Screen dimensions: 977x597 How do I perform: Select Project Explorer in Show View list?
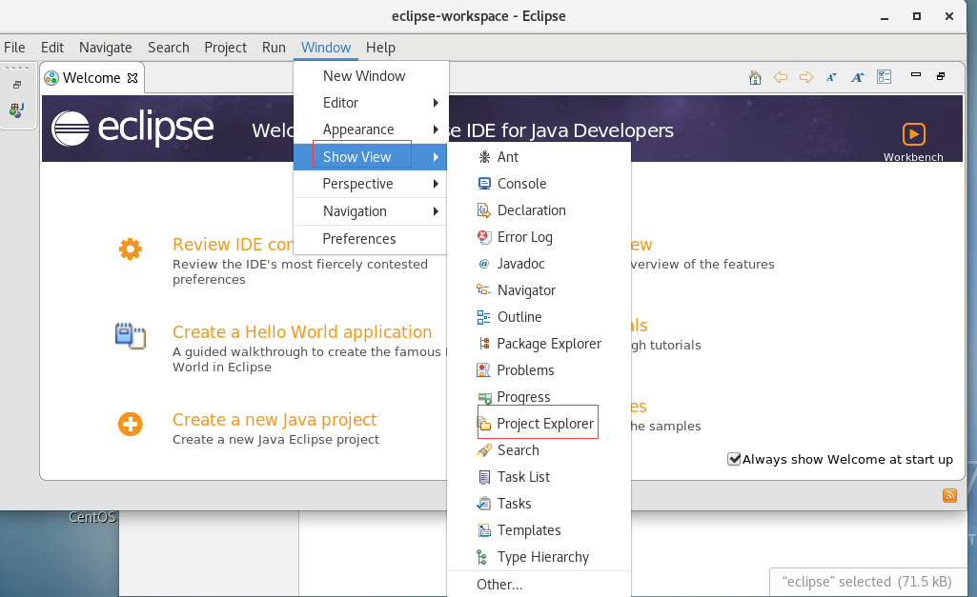(x=539, y=424)
